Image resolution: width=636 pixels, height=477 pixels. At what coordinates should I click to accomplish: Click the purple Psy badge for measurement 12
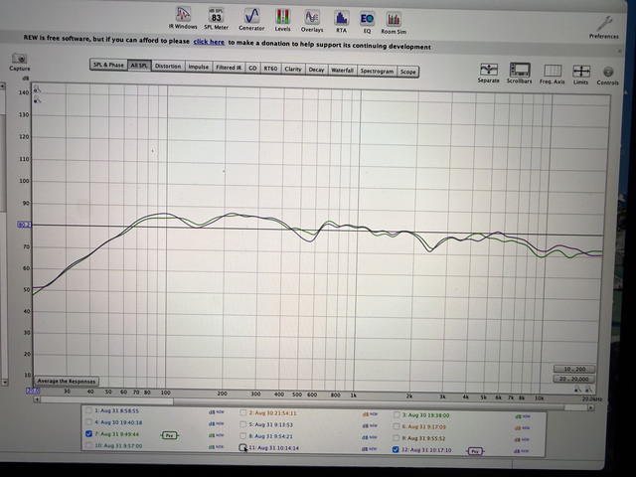coord(475,451)
